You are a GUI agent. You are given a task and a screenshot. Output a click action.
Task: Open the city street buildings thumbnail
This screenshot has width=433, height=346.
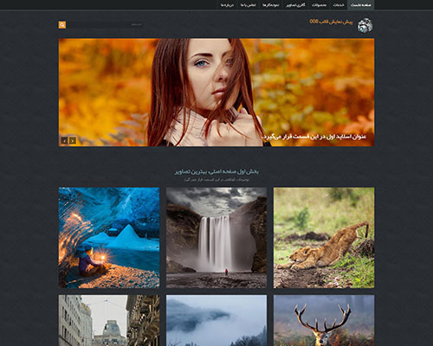(109, 320)
